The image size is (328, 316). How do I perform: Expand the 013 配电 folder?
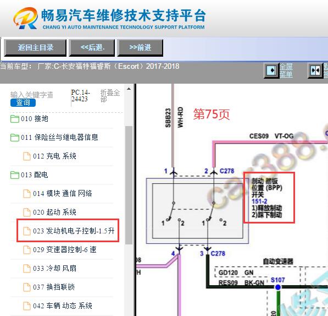coord(34,175)
